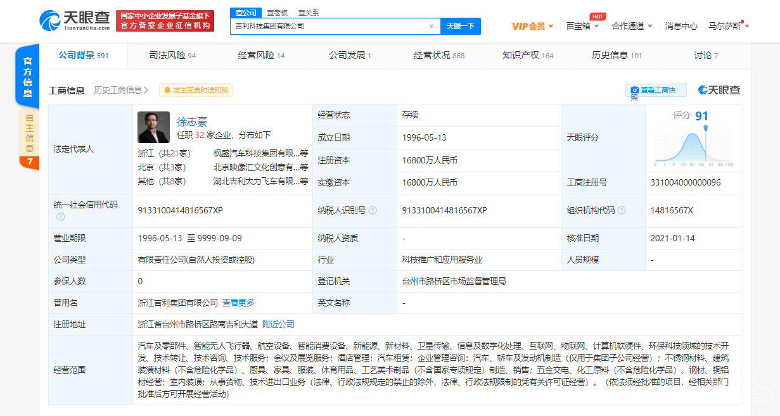Select the founding date 1996-05-13
This screenshot has width=780, height=416.
point(425,137)
